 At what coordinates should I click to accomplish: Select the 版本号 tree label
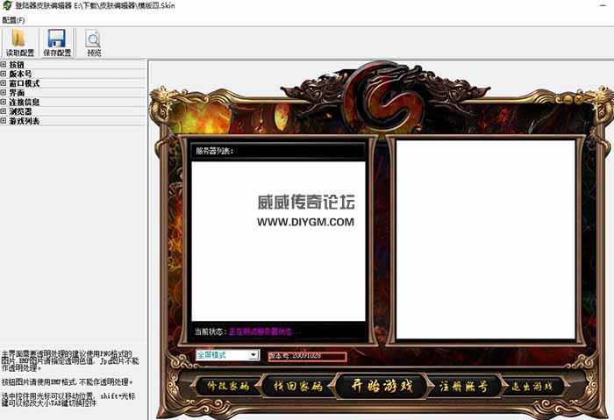(x=21, y=74)
